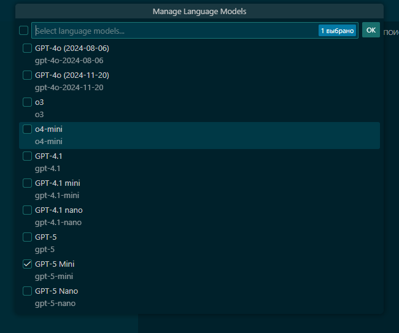The height and width of the screenshot is (333, 399).
Task: Click the gpt-4.1-mini identifier text
Action: (57, 196)
